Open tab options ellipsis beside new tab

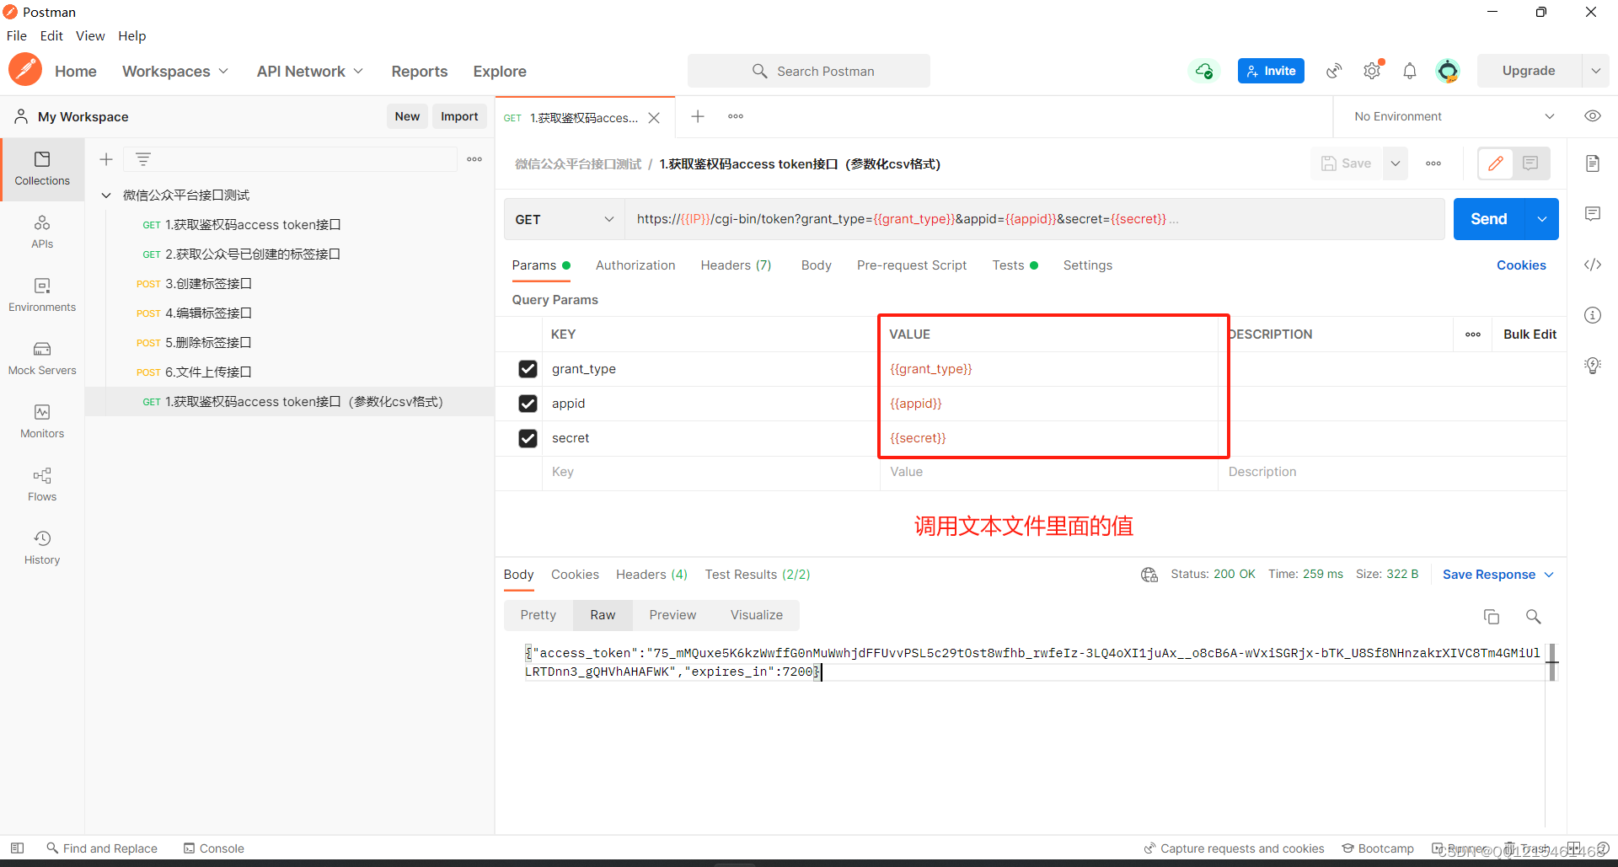click(x=736, y=116)
